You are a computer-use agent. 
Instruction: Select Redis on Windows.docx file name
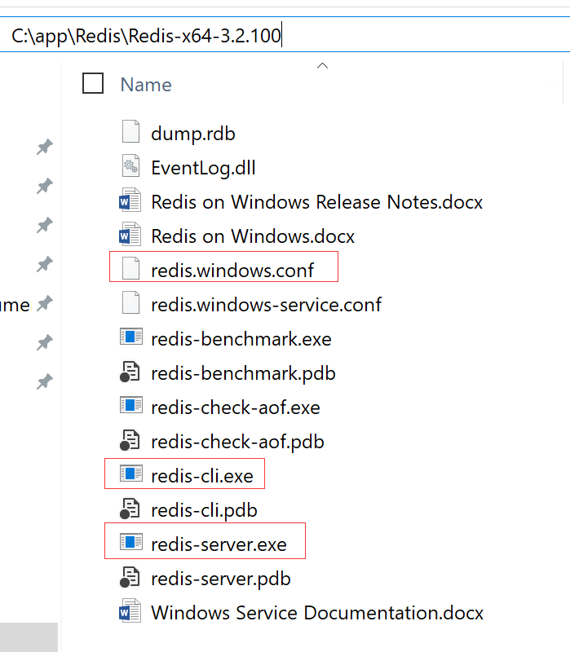pos(253,236)
